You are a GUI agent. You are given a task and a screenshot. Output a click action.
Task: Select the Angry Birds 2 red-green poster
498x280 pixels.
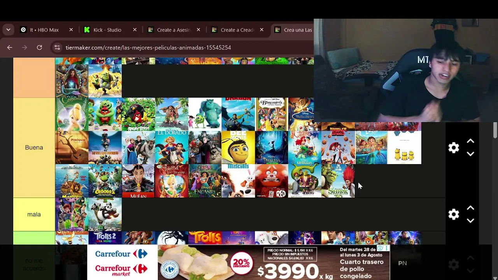(x=105, y=114)
